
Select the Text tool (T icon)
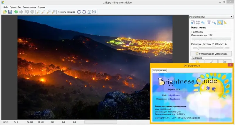tap(209, 23)
